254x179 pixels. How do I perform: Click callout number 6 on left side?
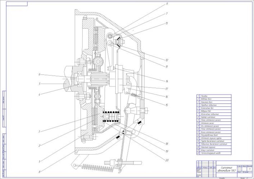39,75
